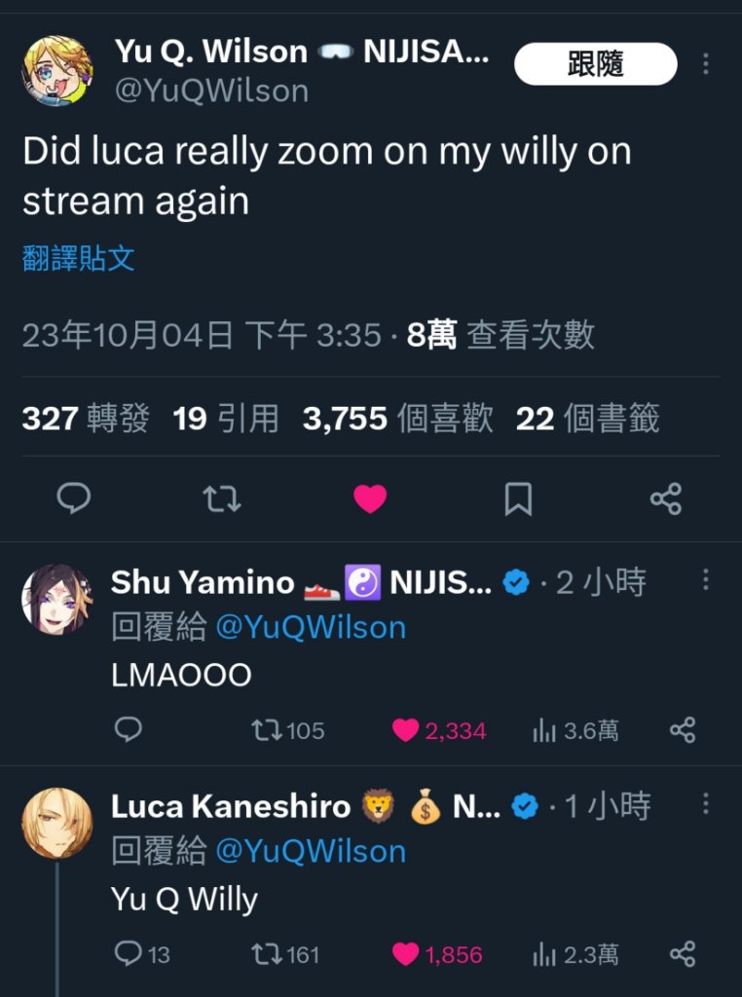The height and width of the screenshot is (997, 742).
Task: Unlike the main tweet with pink heart
Action: [x=370, y=498]
